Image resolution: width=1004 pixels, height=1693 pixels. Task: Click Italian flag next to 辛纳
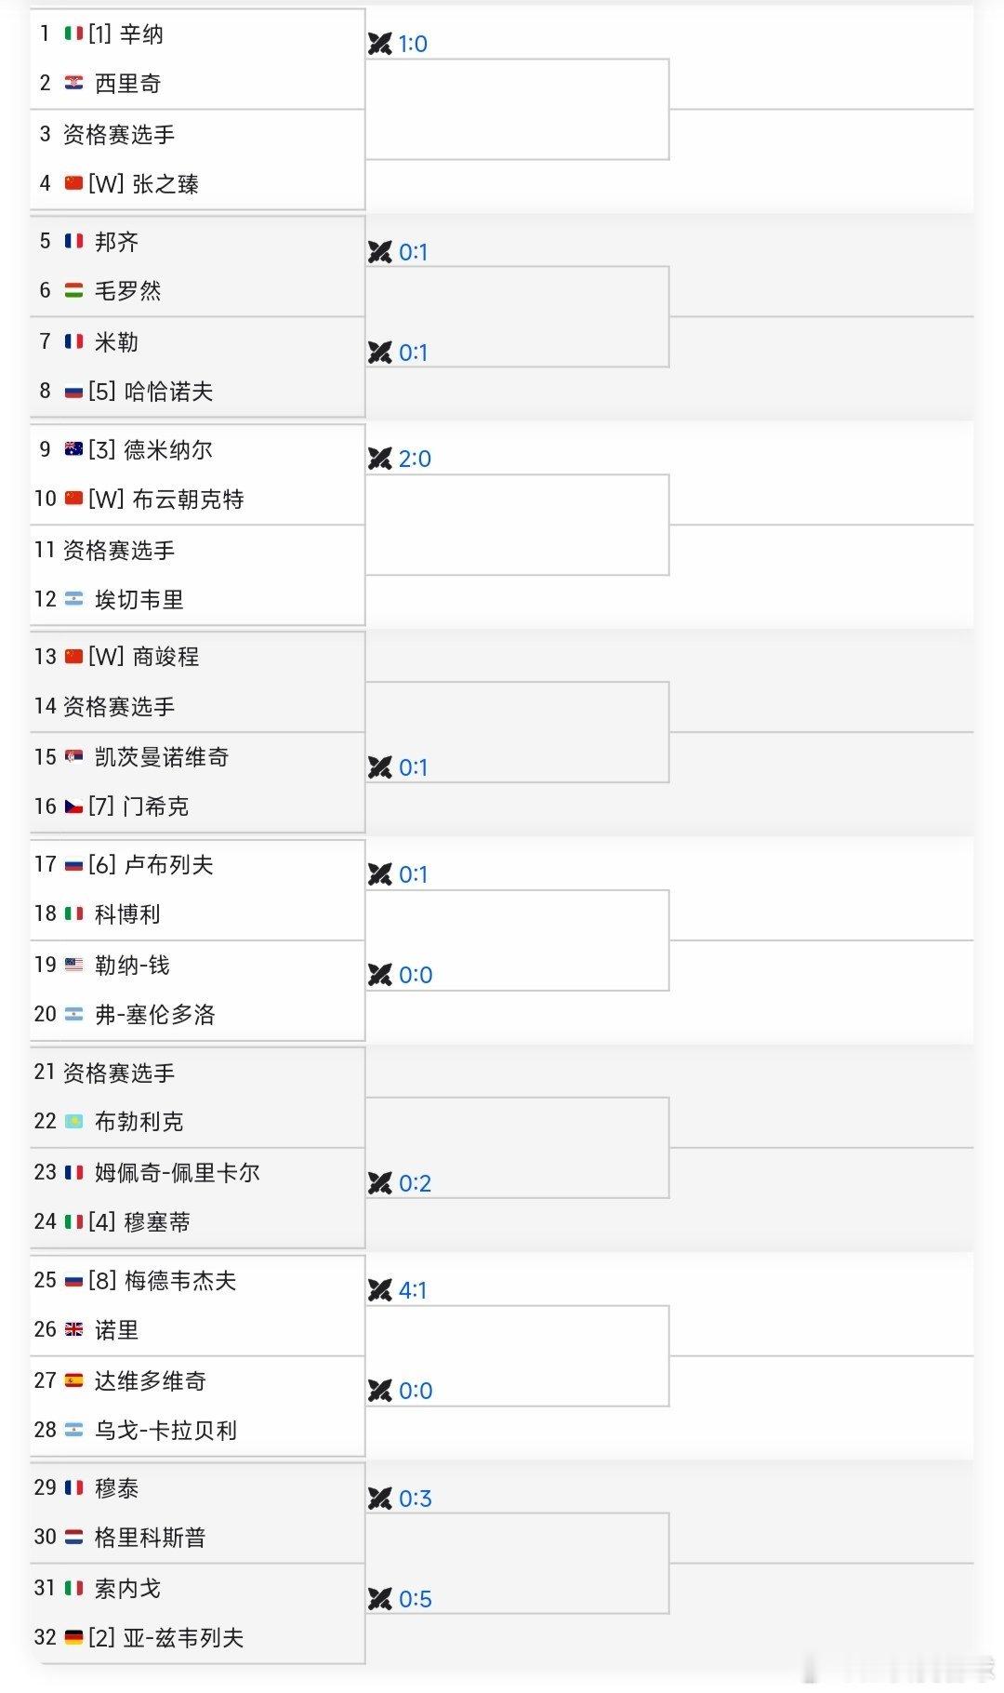tap(73, 34)
